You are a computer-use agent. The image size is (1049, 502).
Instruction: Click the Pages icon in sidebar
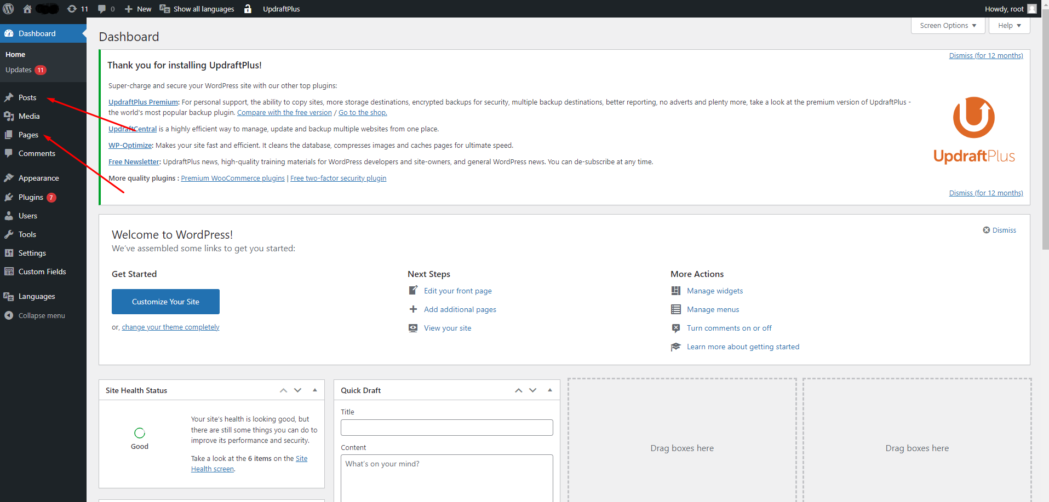click(9, 135)
